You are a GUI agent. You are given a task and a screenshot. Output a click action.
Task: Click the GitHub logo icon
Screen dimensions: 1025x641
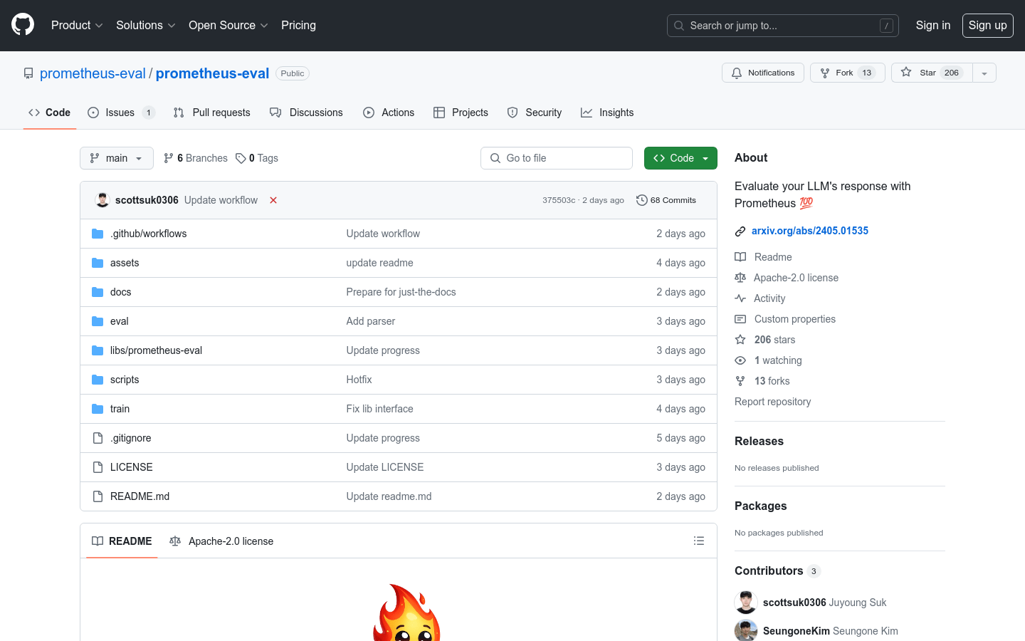tap(23, 25)
